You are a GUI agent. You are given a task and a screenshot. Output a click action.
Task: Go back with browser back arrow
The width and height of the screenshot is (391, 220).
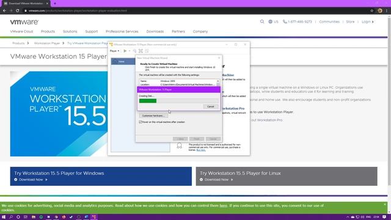4,11
